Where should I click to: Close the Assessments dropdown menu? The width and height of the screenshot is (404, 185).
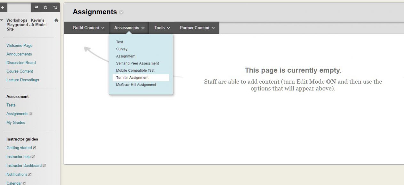129,28
